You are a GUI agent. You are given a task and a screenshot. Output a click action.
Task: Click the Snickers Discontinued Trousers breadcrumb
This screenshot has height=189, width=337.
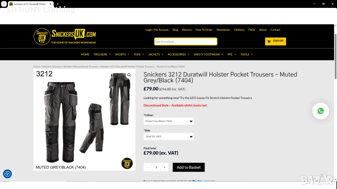(x=81, y=67)
